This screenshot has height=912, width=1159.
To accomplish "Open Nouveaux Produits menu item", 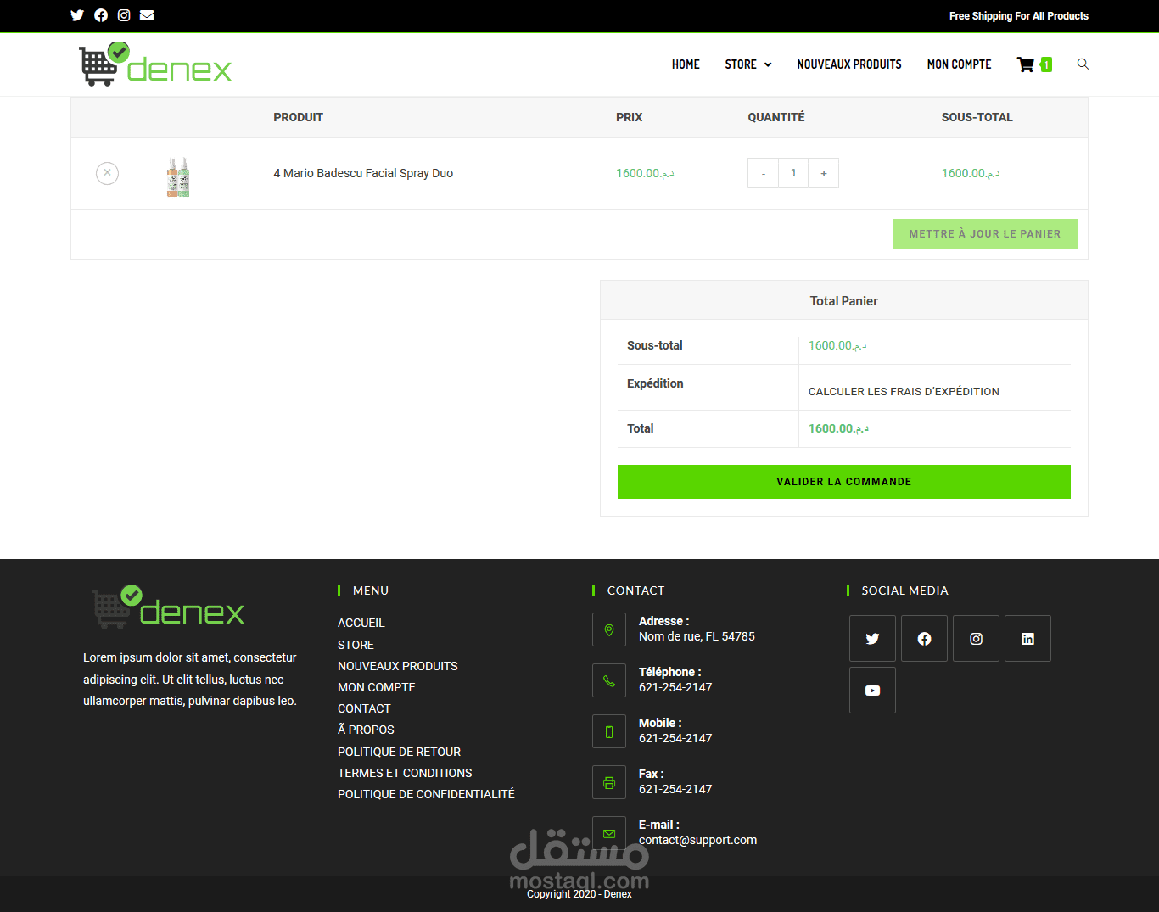I will (x=849, y=64).
